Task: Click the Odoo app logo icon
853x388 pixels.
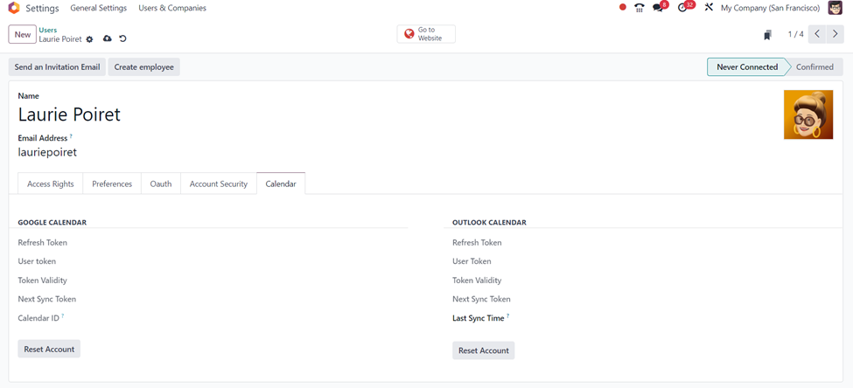Action: pyautogui.click(x=13, y=8)
